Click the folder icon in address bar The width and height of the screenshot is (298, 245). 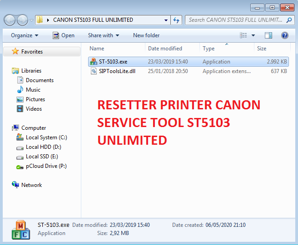[x=40, y=20]
